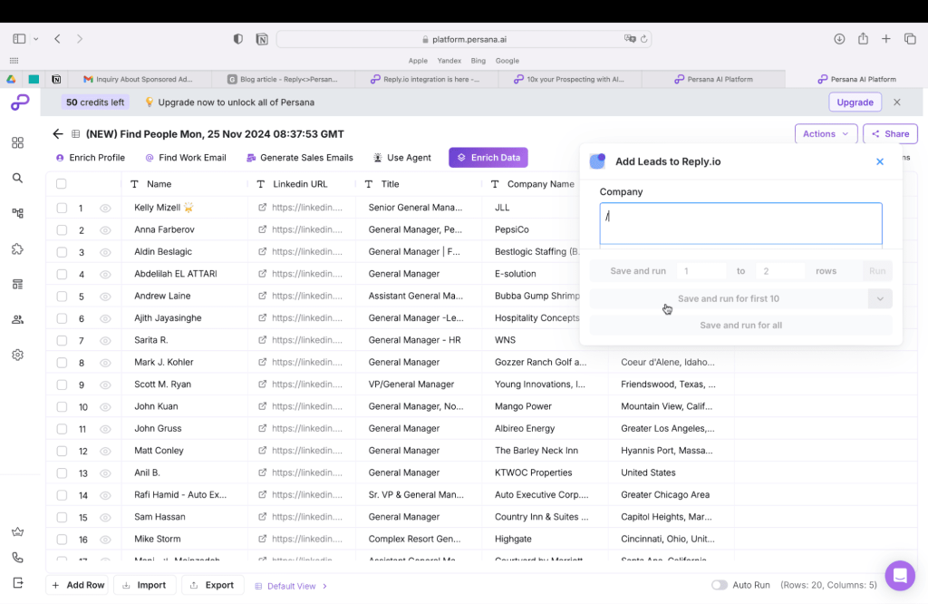
Task: Select the Enrich Data tab
Action: pos(488,158)
